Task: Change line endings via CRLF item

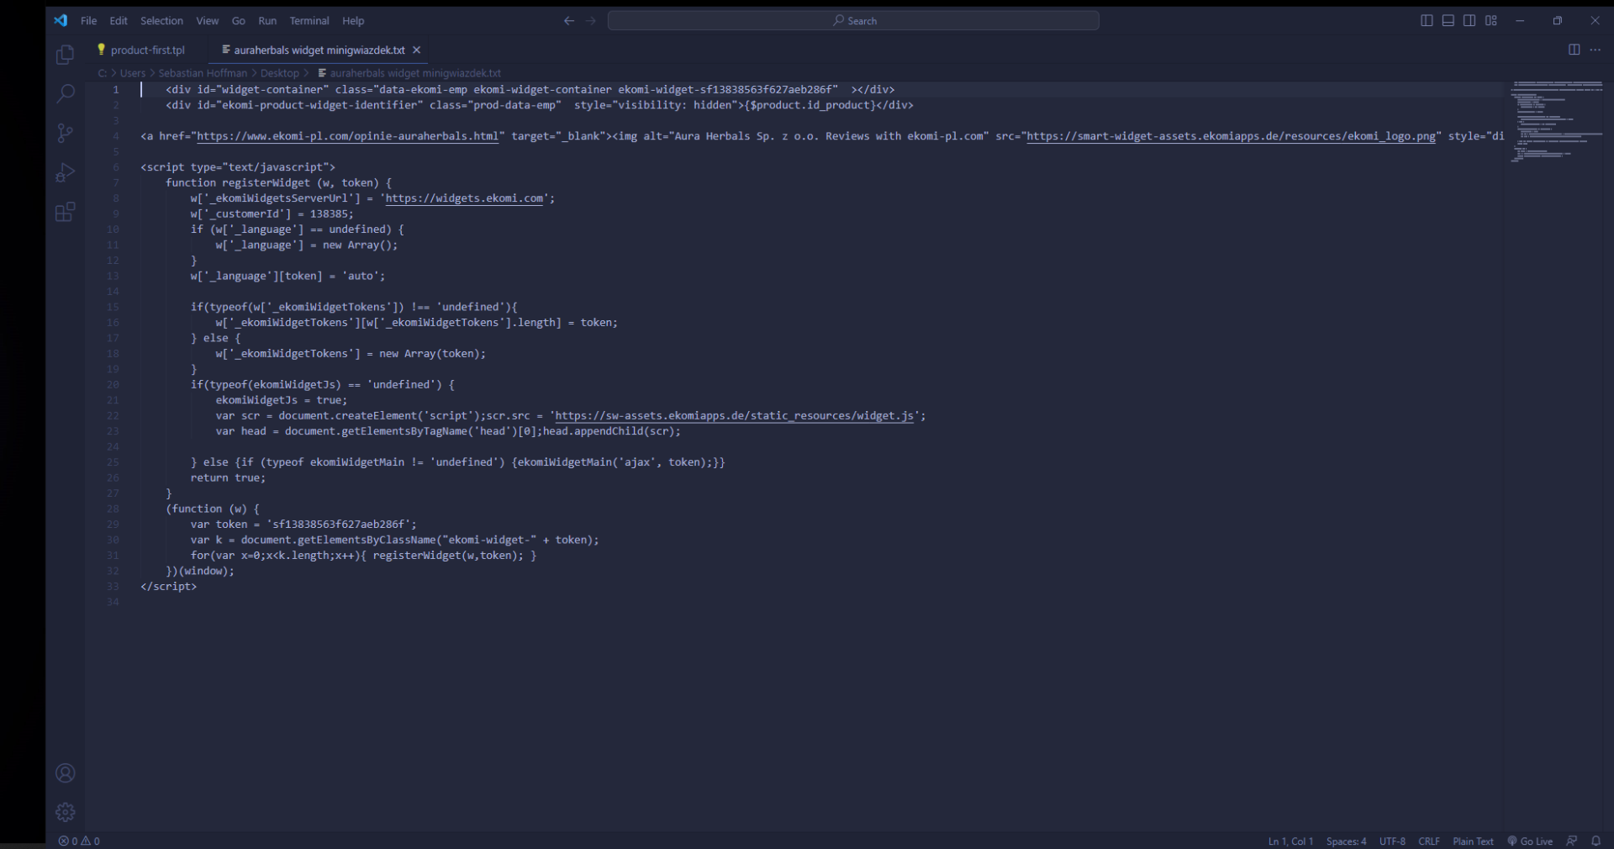Action: 1429,841
